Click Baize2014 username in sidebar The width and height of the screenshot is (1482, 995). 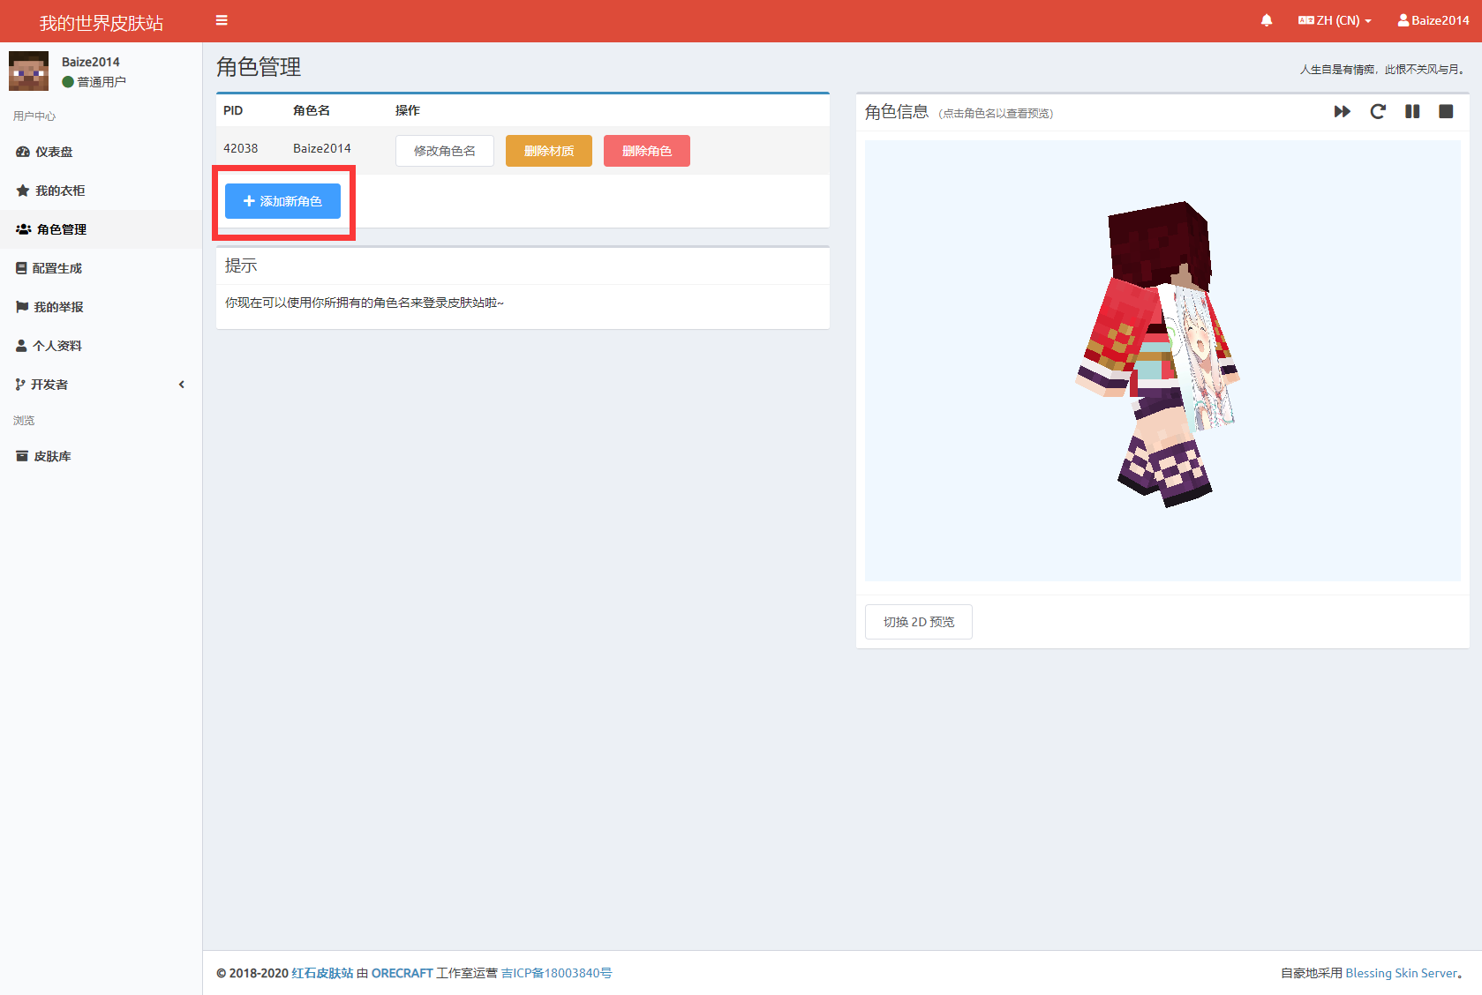click(91, 62)
